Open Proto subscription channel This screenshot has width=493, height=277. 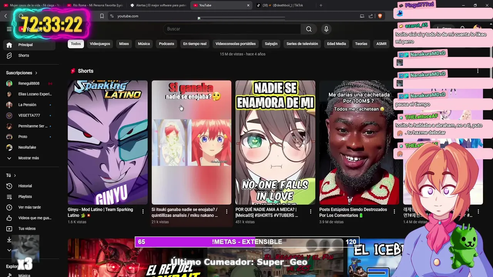29,137
